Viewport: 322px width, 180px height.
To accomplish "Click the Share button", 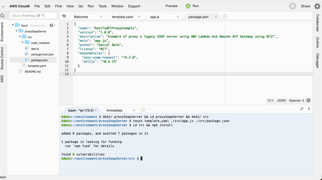I will [305, 6].
